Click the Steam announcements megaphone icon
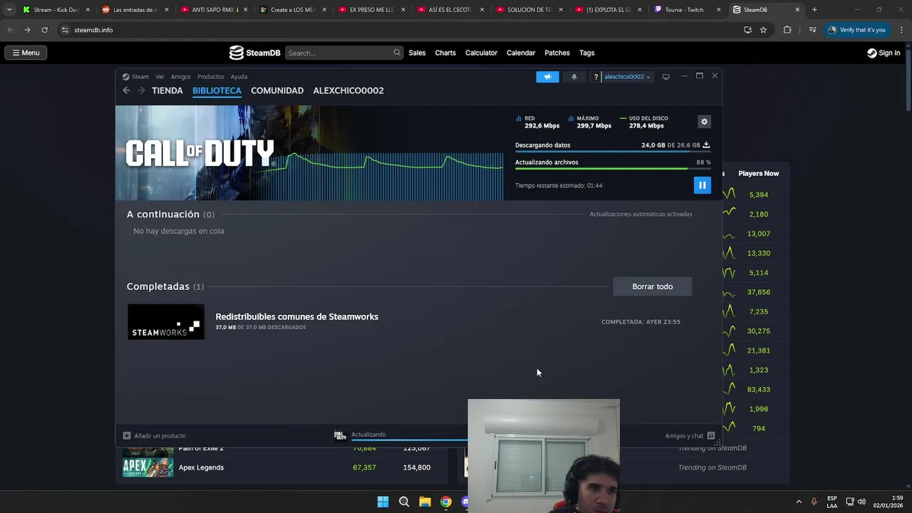Image resolution: width=912 pixels, height=513 pixels. 547,77
